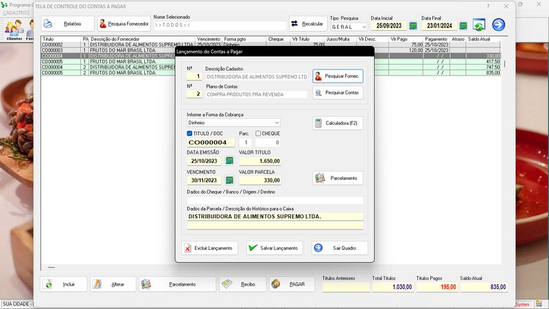This screenshot has height=309, width=549.
Task: Click the Vencimento column header
Action: pyautogui.click(x=209, y=39)
